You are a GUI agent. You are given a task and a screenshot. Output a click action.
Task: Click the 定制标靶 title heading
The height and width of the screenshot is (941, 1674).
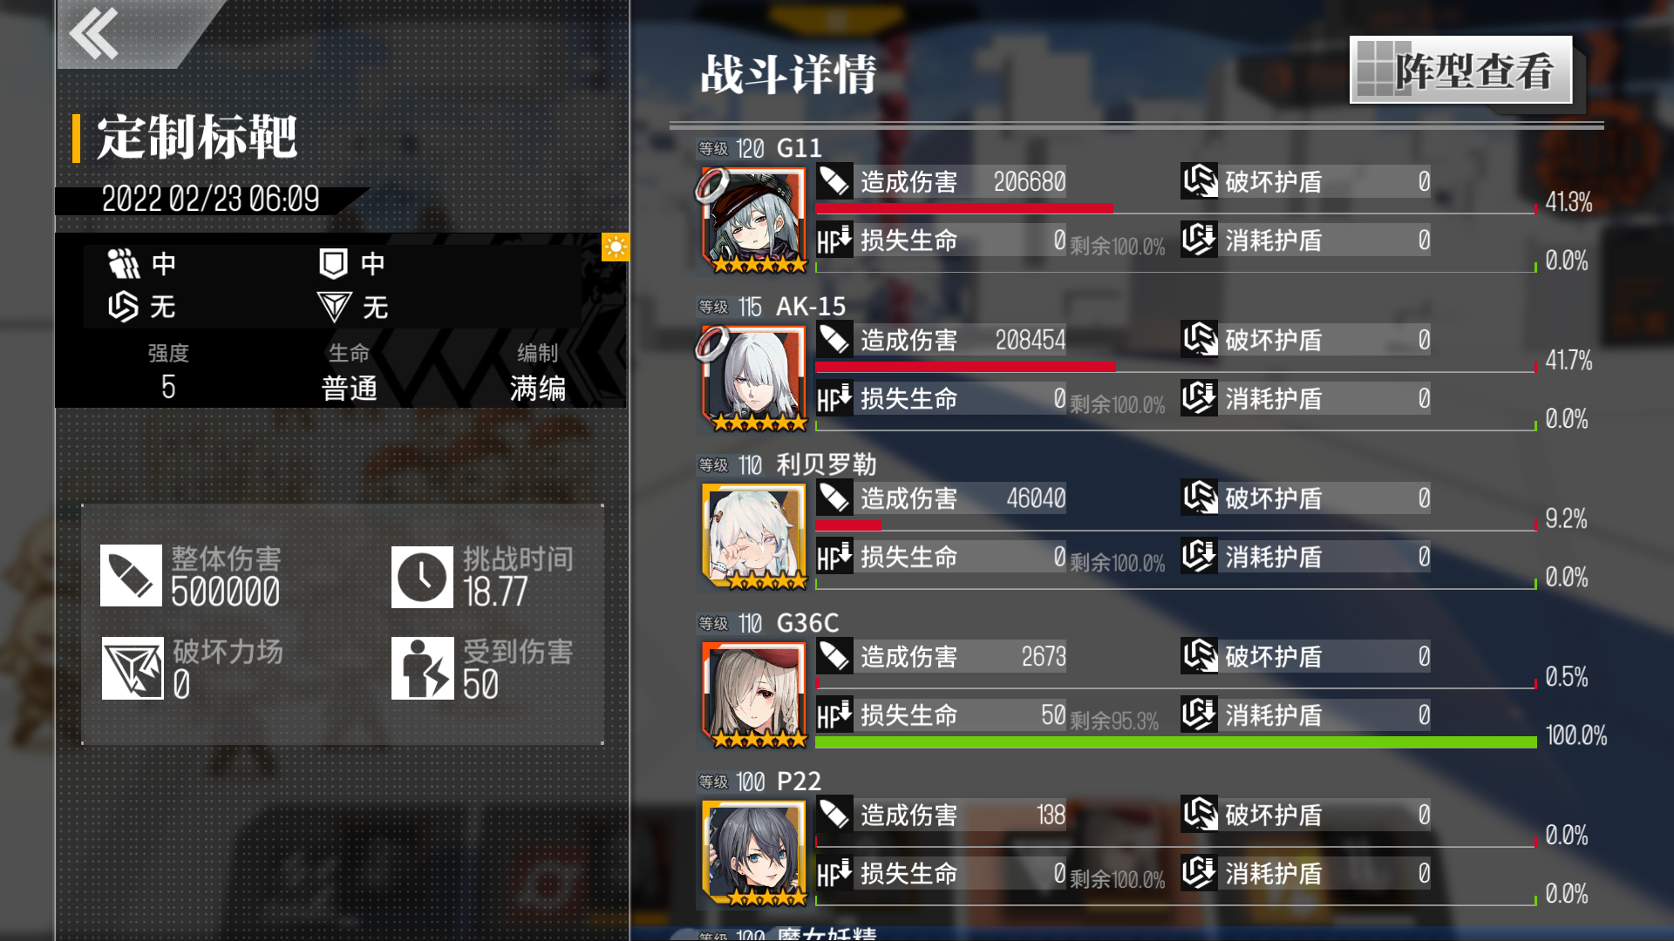[x=197, y=138]
